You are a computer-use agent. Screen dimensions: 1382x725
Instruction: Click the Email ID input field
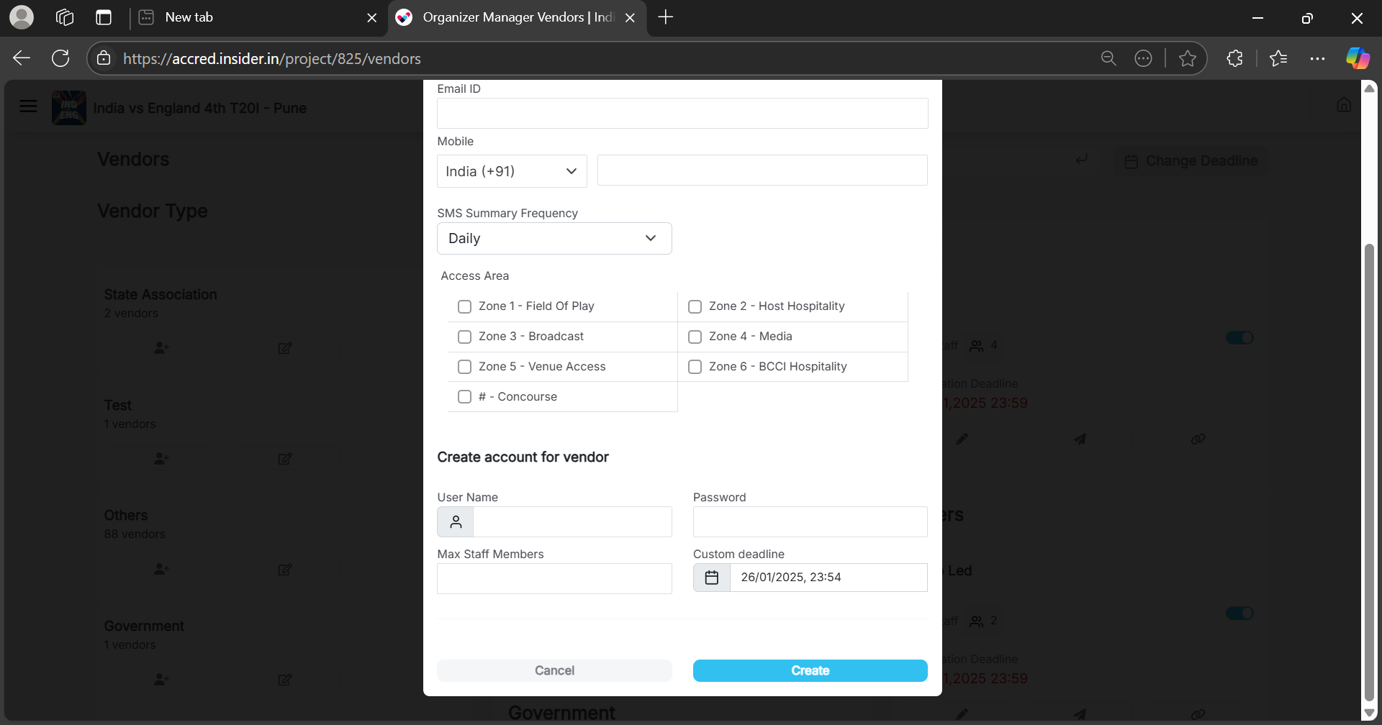(682, 114)
